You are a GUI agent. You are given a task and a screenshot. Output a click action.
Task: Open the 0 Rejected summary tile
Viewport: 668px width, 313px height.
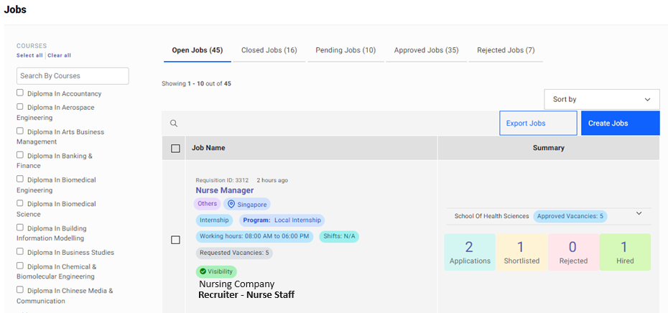point(573,252)
